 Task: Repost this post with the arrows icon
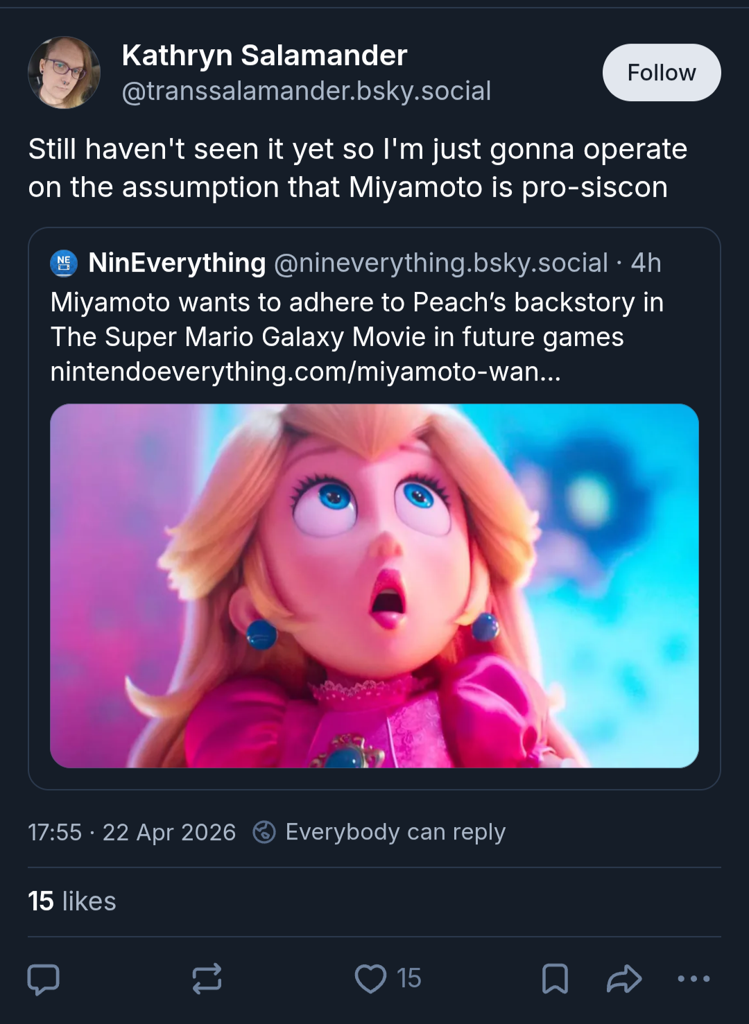[207, 979]
